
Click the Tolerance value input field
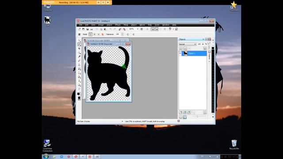tap(118, 34)
